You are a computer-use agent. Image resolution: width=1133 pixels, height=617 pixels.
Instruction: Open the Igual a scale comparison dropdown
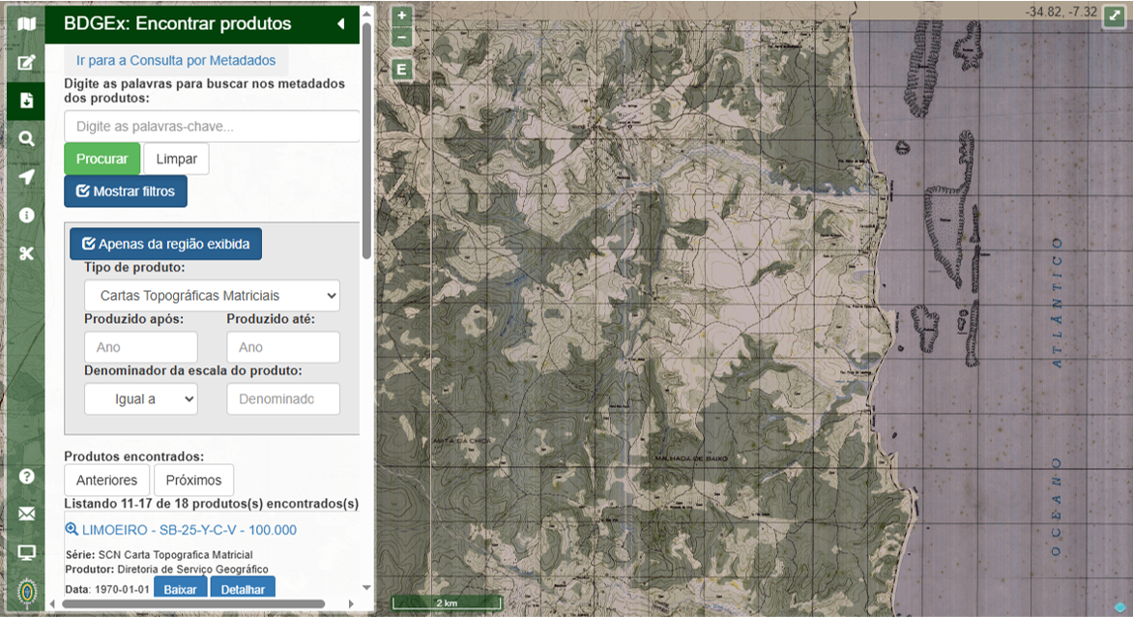pos(140,398)
